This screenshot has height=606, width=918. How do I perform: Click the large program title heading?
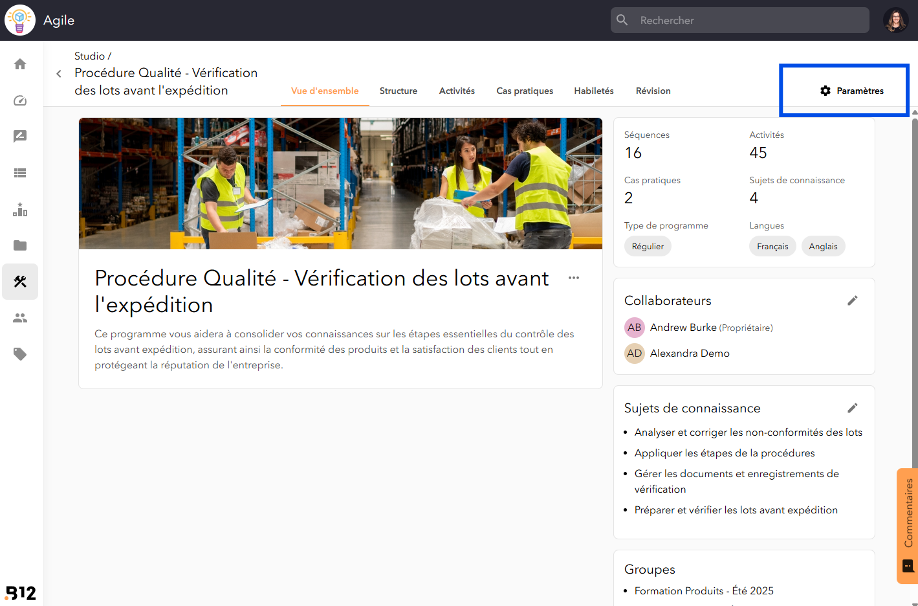point(322,291)
